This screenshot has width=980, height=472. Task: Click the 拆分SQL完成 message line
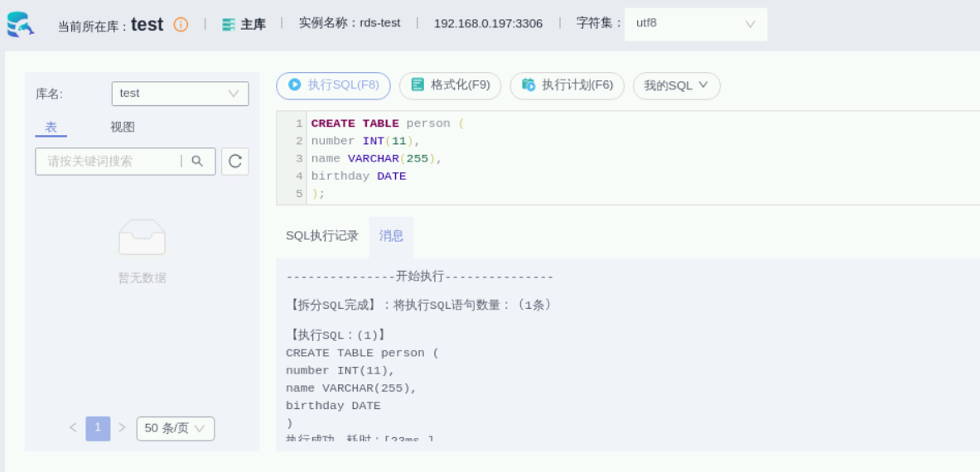click(420, 306)
